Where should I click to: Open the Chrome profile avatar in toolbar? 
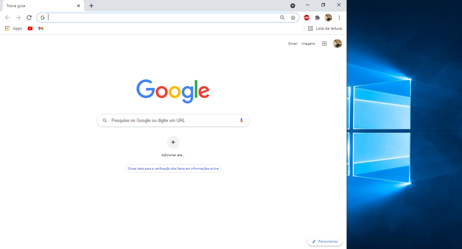click(x=328, y=18)
